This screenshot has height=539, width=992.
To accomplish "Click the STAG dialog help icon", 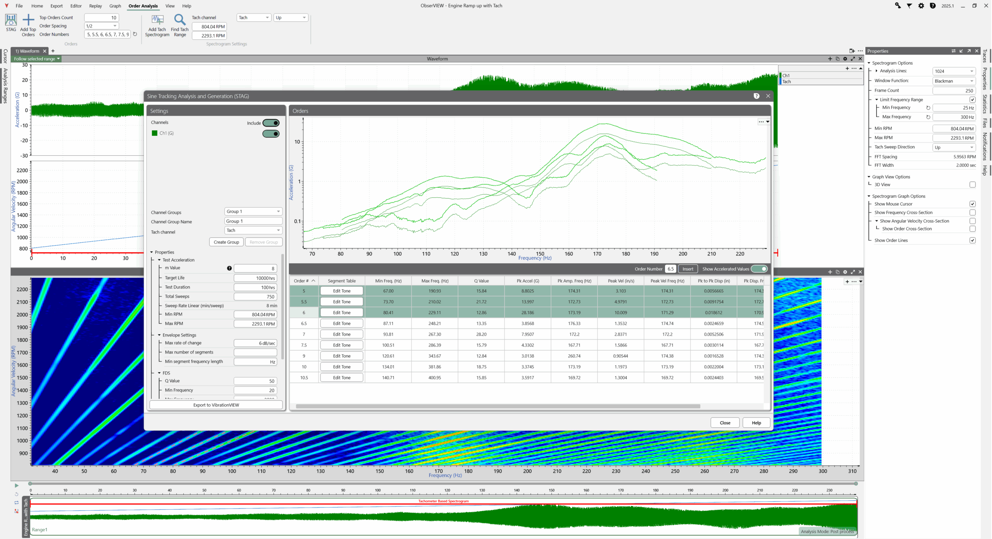I will 756,96.
